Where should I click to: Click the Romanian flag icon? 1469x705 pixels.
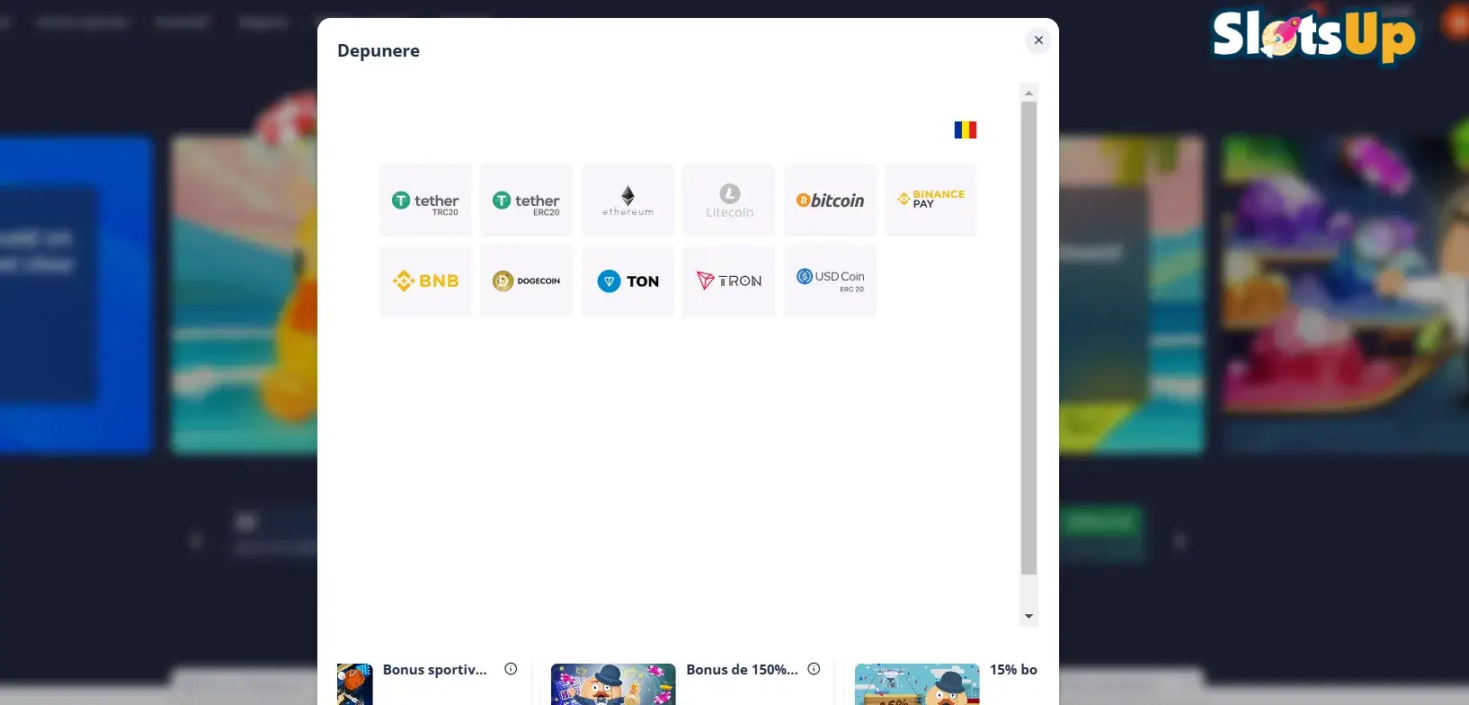tap(966, 129)
